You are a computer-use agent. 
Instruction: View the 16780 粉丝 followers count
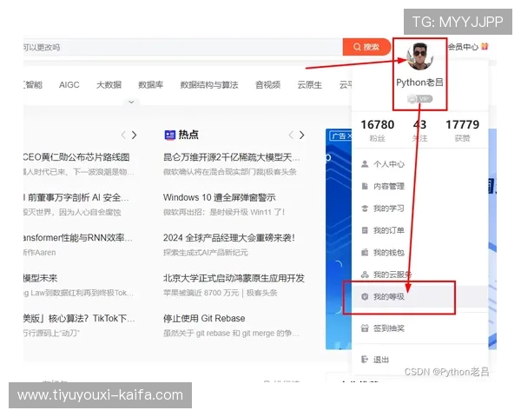tap(378, 130)
